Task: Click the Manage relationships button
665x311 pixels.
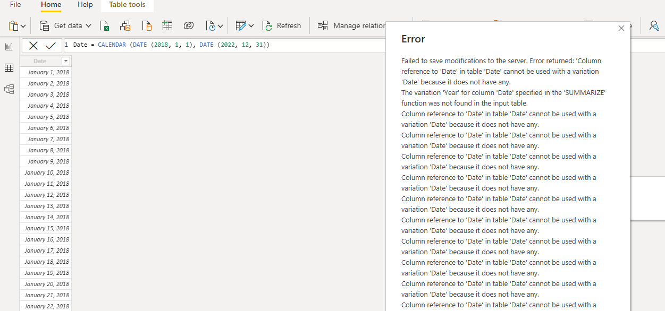Action: tap(352, 25)
